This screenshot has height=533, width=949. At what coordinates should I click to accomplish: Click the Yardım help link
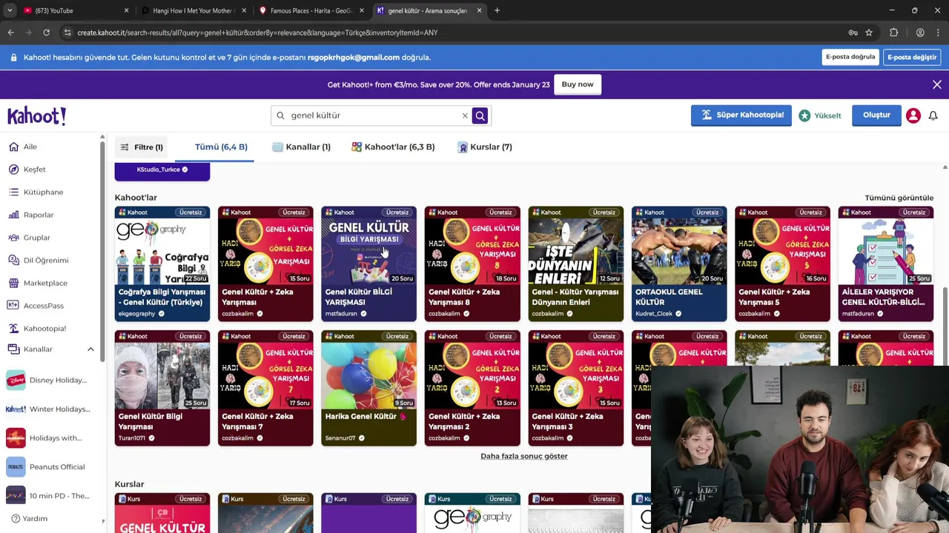click(30, 518)
